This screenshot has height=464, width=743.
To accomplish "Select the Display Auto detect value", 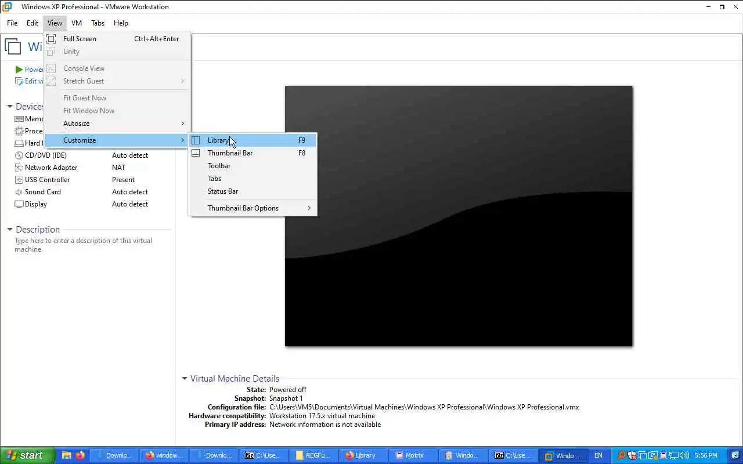I will coord(130,204).
